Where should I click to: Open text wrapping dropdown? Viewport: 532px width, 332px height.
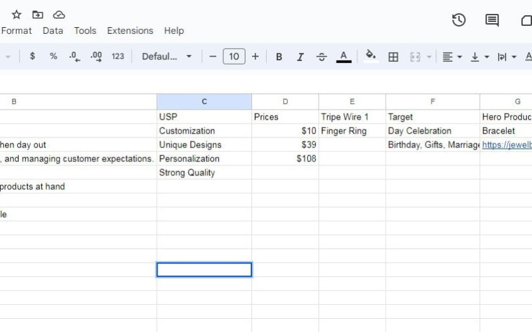(507, 56)
